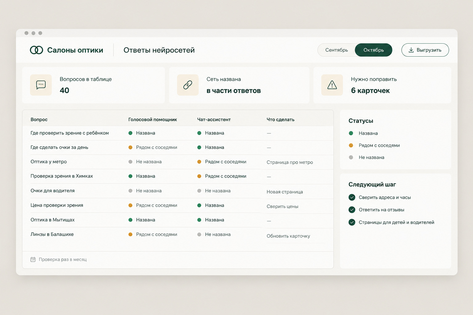The height and width of the screenshot is (315, 473).
Task: Select the 'Цена проверки зрения' question
Action: pyautogui.click(x=57, y=205)
